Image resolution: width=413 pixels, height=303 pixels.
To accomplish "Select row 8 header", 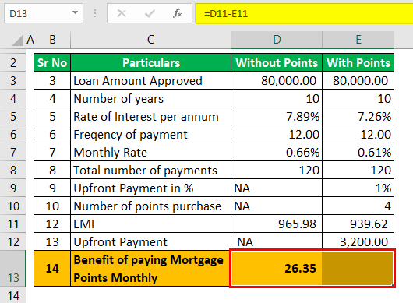I will [13, 170].
